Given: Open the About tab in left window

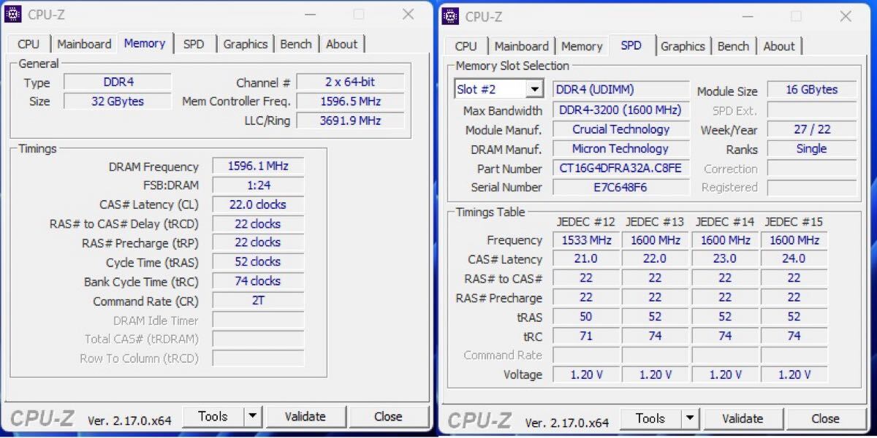Looking at the screenshot, I should click(342, 44).
